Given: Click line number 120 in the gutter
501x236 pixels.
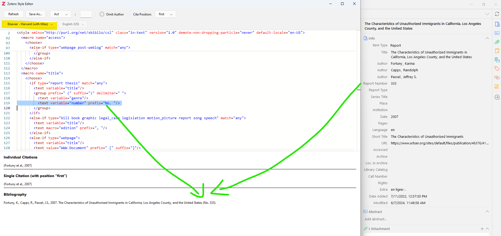Looking at the screenshot, I should pos(7,108).
